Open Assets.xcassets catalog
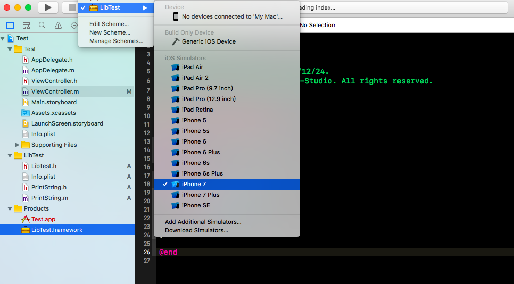Image resolution: width=514 pixels, height=284 pixels. (53, 113)
